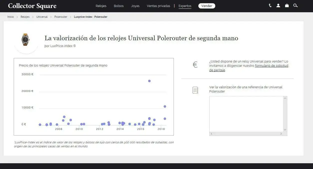Click the list box scroll left arrow
313x169 pixels.
(212, 134)
